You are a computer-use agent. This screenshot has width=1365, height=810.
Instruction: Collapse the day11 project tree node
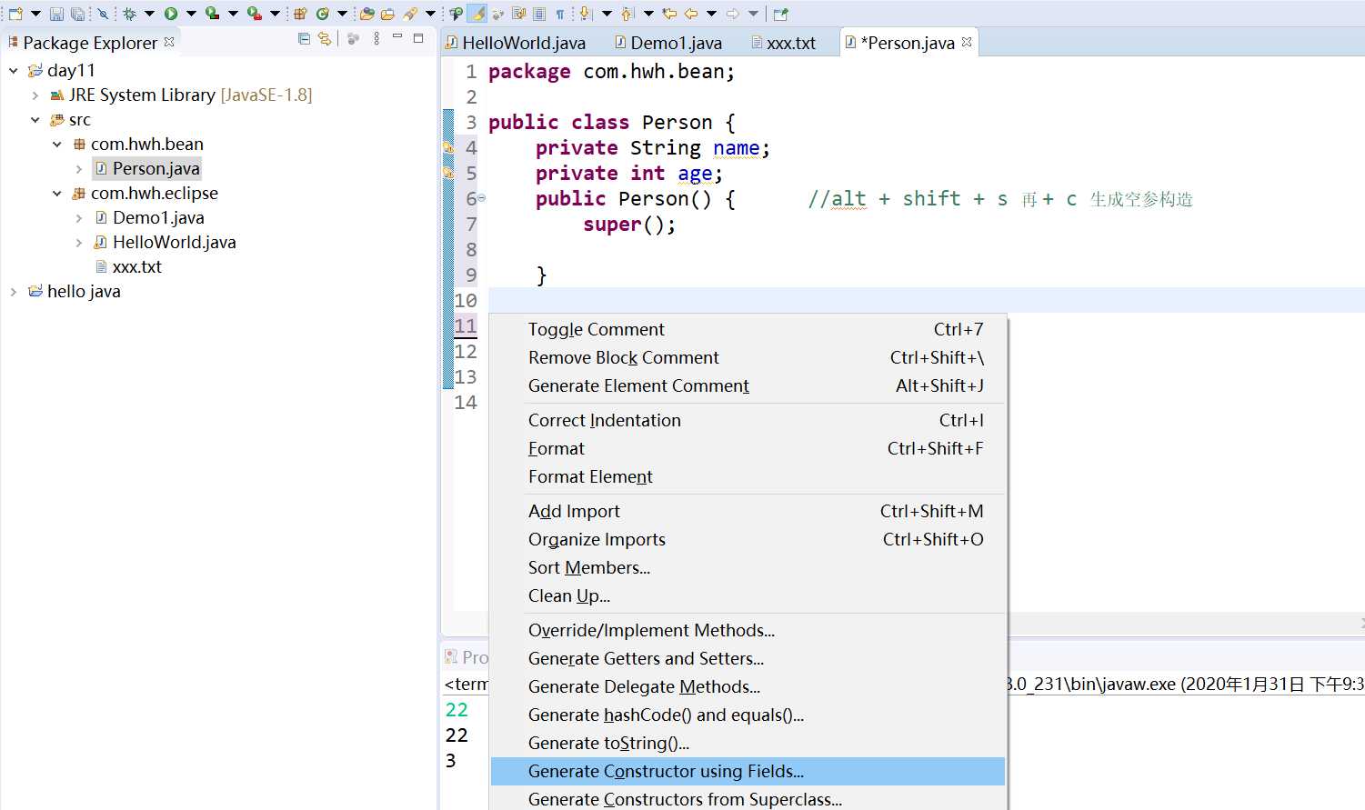coord(14,70)
